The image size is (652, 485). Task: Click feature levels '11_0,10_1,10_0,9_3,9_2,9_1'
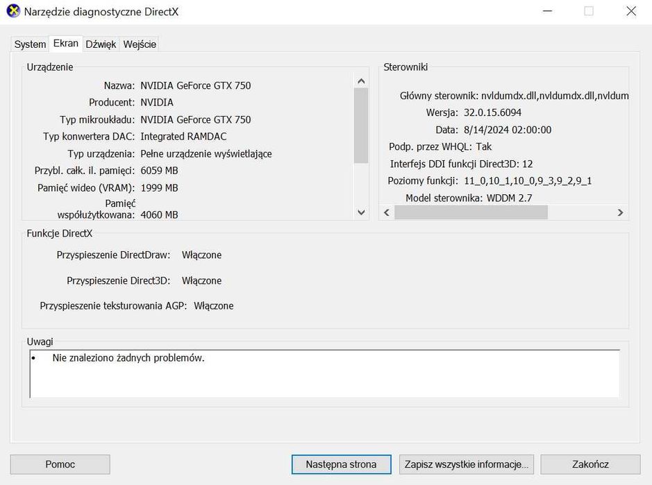[x=528, y=181]
